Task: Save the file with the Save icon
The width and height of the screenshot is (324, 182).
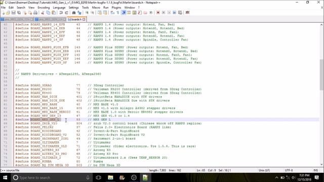Action: [x=14, y=13]
